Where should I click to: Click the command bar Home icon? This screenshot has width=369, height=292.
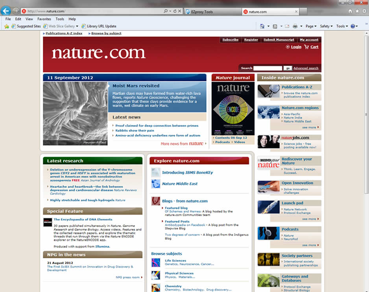coord(262,26)
